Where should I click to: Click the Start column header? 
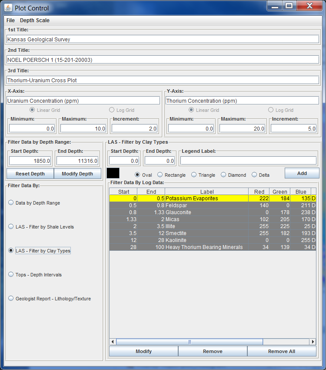pyautogui.click(x=124, y=192)
